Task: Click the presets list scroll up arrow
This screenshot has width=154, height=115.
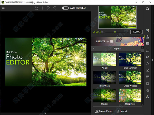Action: pyautogui.click(x=143, y=47)
